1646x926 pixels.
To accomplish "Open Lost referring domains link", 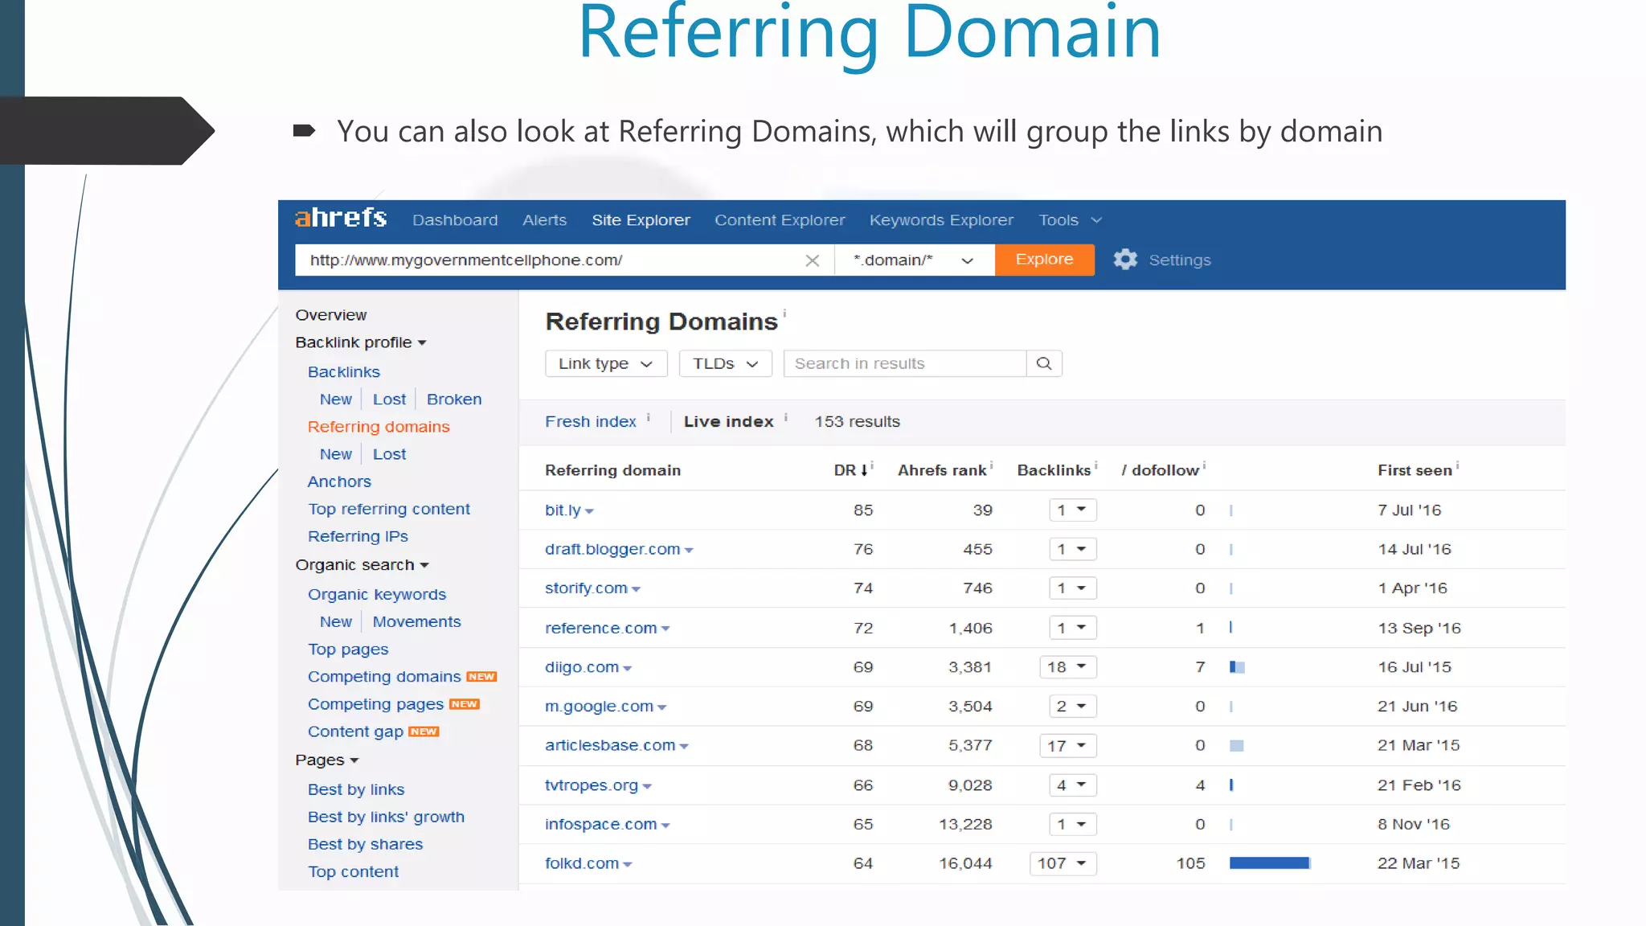I will coord(389,454).
